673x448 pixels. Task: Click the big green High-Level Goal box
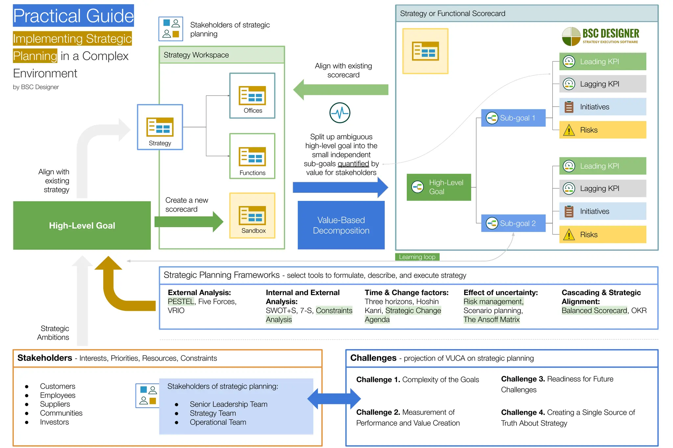point(82,225)
